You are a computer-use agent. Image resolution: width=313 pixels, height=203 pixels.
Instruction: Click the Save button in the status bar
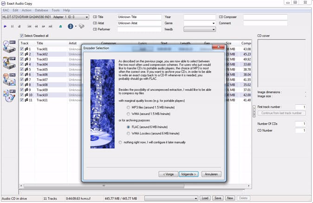click(x=218, y=198)
